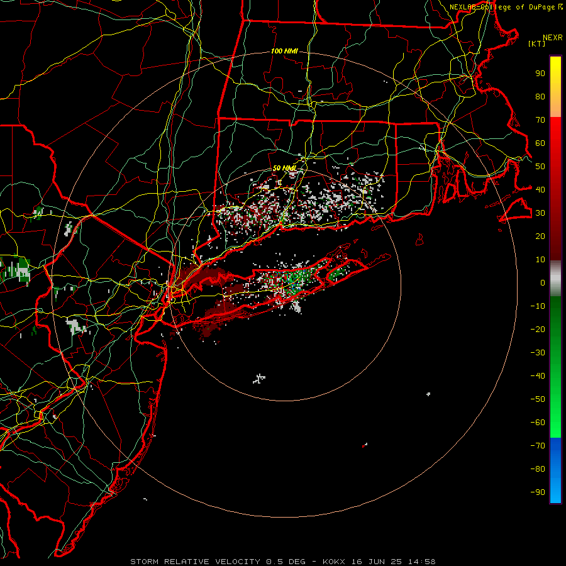Select the "40" value on velocity scale
The image size is (566, 566).
[540, 189]
